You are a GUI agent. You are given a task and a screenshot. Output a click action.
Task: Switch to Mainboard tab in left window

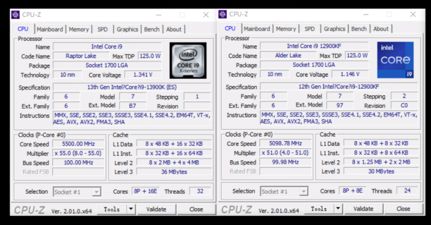[50, 29]
